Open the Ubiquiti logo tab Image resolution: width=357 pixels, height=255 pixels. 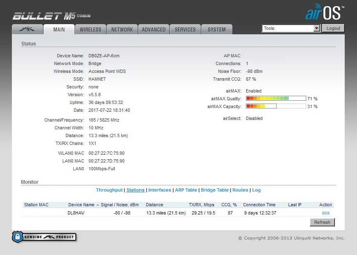click(x=27, y=29)
